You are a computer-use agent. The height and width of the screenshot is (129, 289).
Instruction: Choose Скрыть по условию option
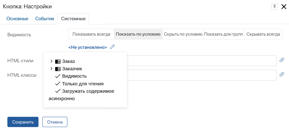[183, 34]
